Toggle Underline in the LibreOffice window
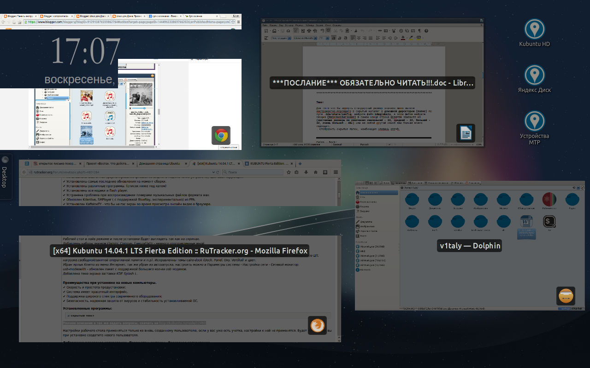 (346, 38)
